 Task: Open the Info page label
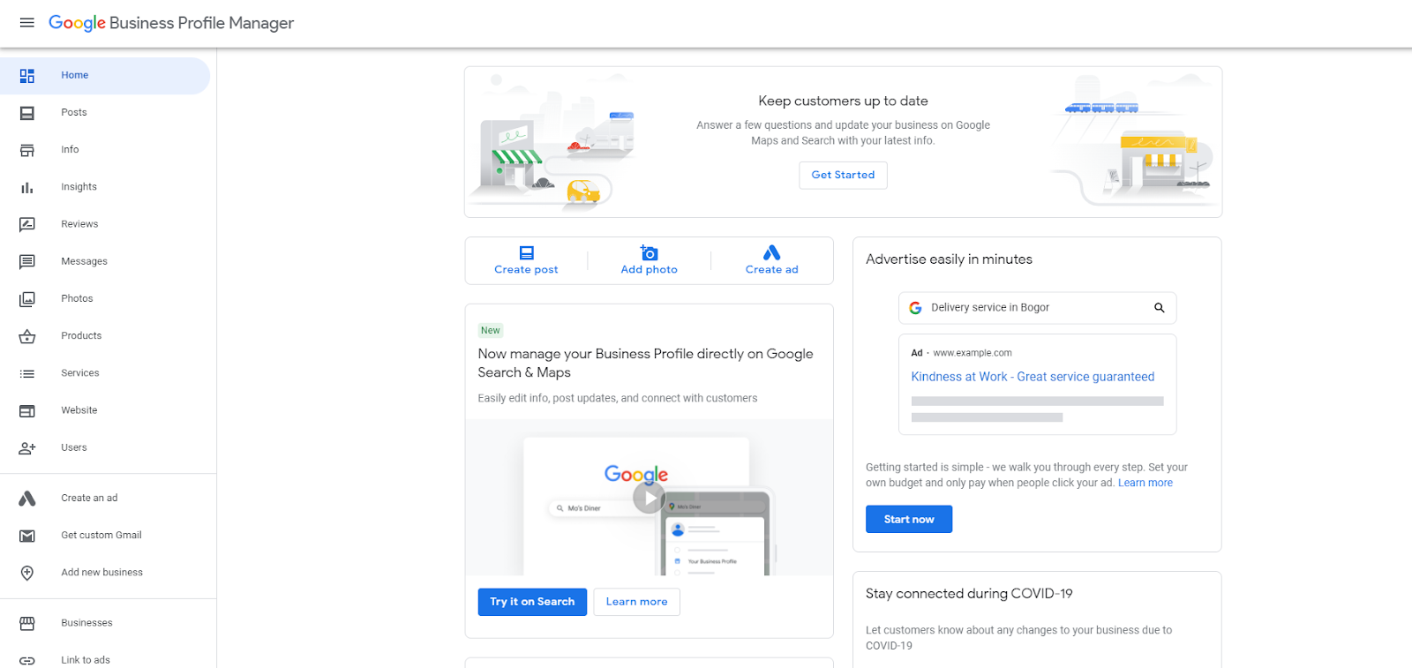(x=70, y=150)
